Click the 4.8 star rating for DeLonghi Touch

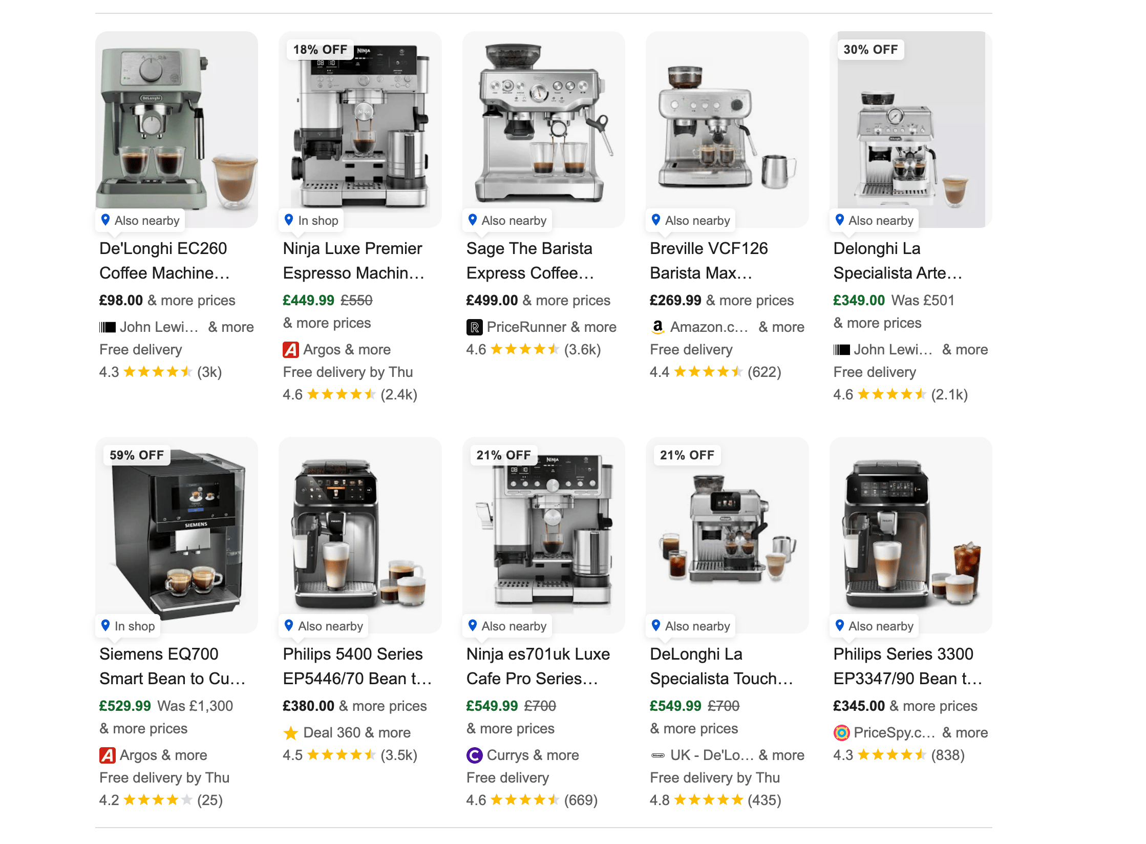(715, 800)
